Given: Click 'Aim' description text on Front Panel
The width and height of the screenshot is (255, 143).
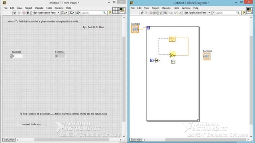Looking at the screenshot, I should point(44,21).
